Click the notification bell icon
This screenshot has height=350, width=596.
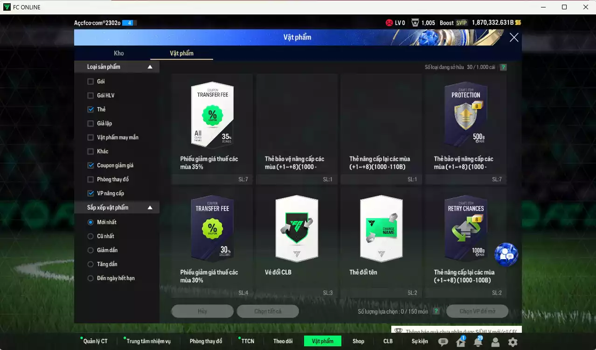[478, 342]
